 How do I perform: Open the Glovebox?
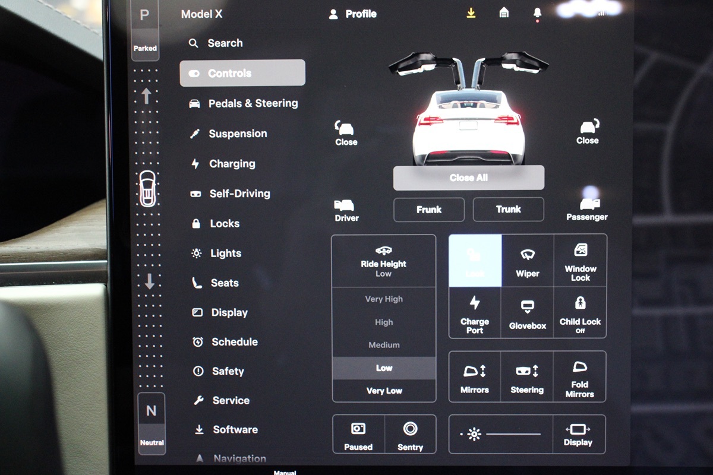click(x=528, y=313)
